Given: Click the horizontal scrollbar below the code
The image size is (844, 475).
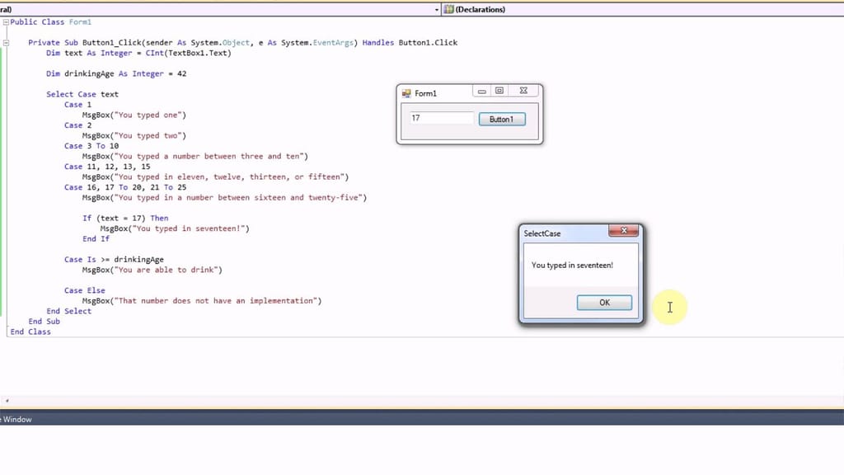Looking at the screenshot, I should click(330, 402).
